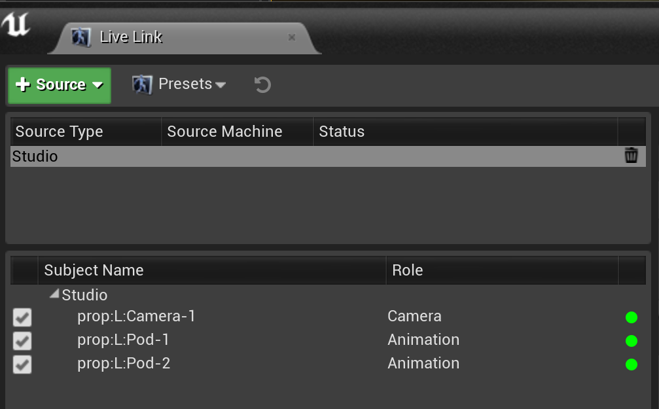Viewport: 659px width, 409px height.
Task: Click the Source Machine column header
Action: click(x=224, y=132)
